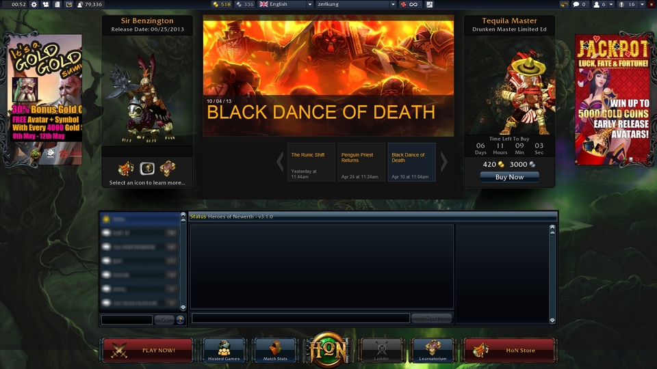Open the friends list icon showing 6

[x=600, y=4]
